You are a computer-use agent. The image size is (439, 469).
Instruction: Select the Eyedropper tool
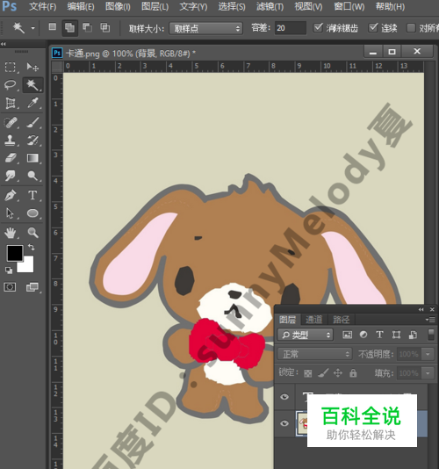32,103
